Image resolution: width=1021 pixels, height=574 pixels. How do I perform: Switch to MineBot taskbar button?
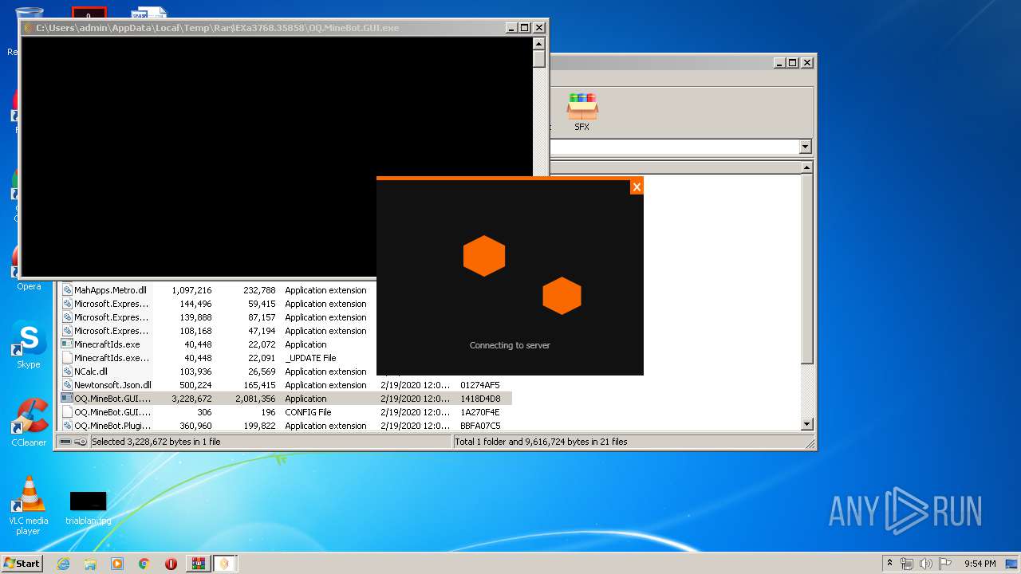tap(225, 564)
